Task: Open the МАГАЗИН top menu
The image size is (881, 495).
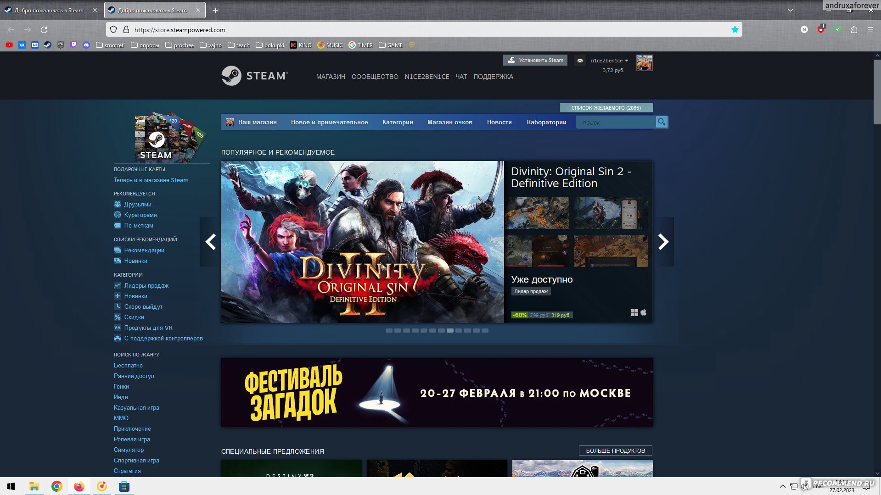Action: pos(331,77)
